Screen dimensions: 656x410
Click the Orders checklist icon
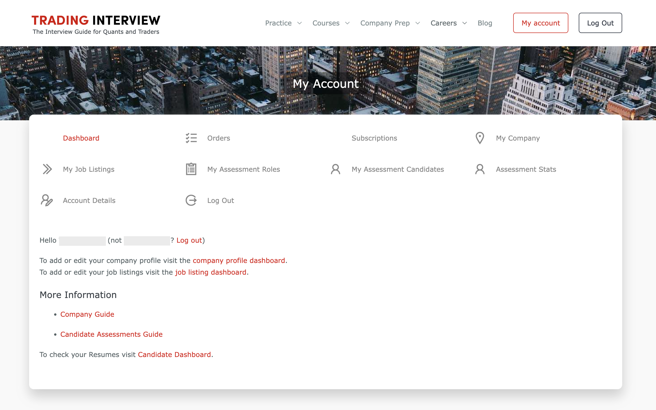(x=191, y=138)
